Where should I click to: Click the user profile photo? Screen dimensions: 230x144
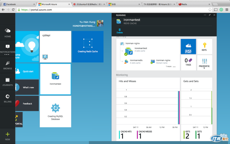(x=100, y=23)
